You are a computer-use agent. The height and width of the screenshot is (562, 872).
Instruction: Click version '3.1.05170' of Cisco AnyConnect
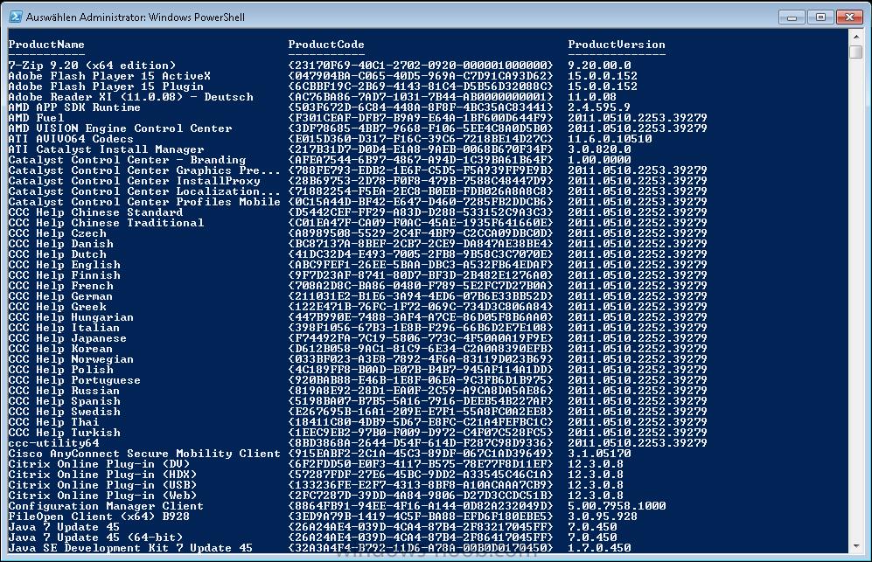[599, 454]
